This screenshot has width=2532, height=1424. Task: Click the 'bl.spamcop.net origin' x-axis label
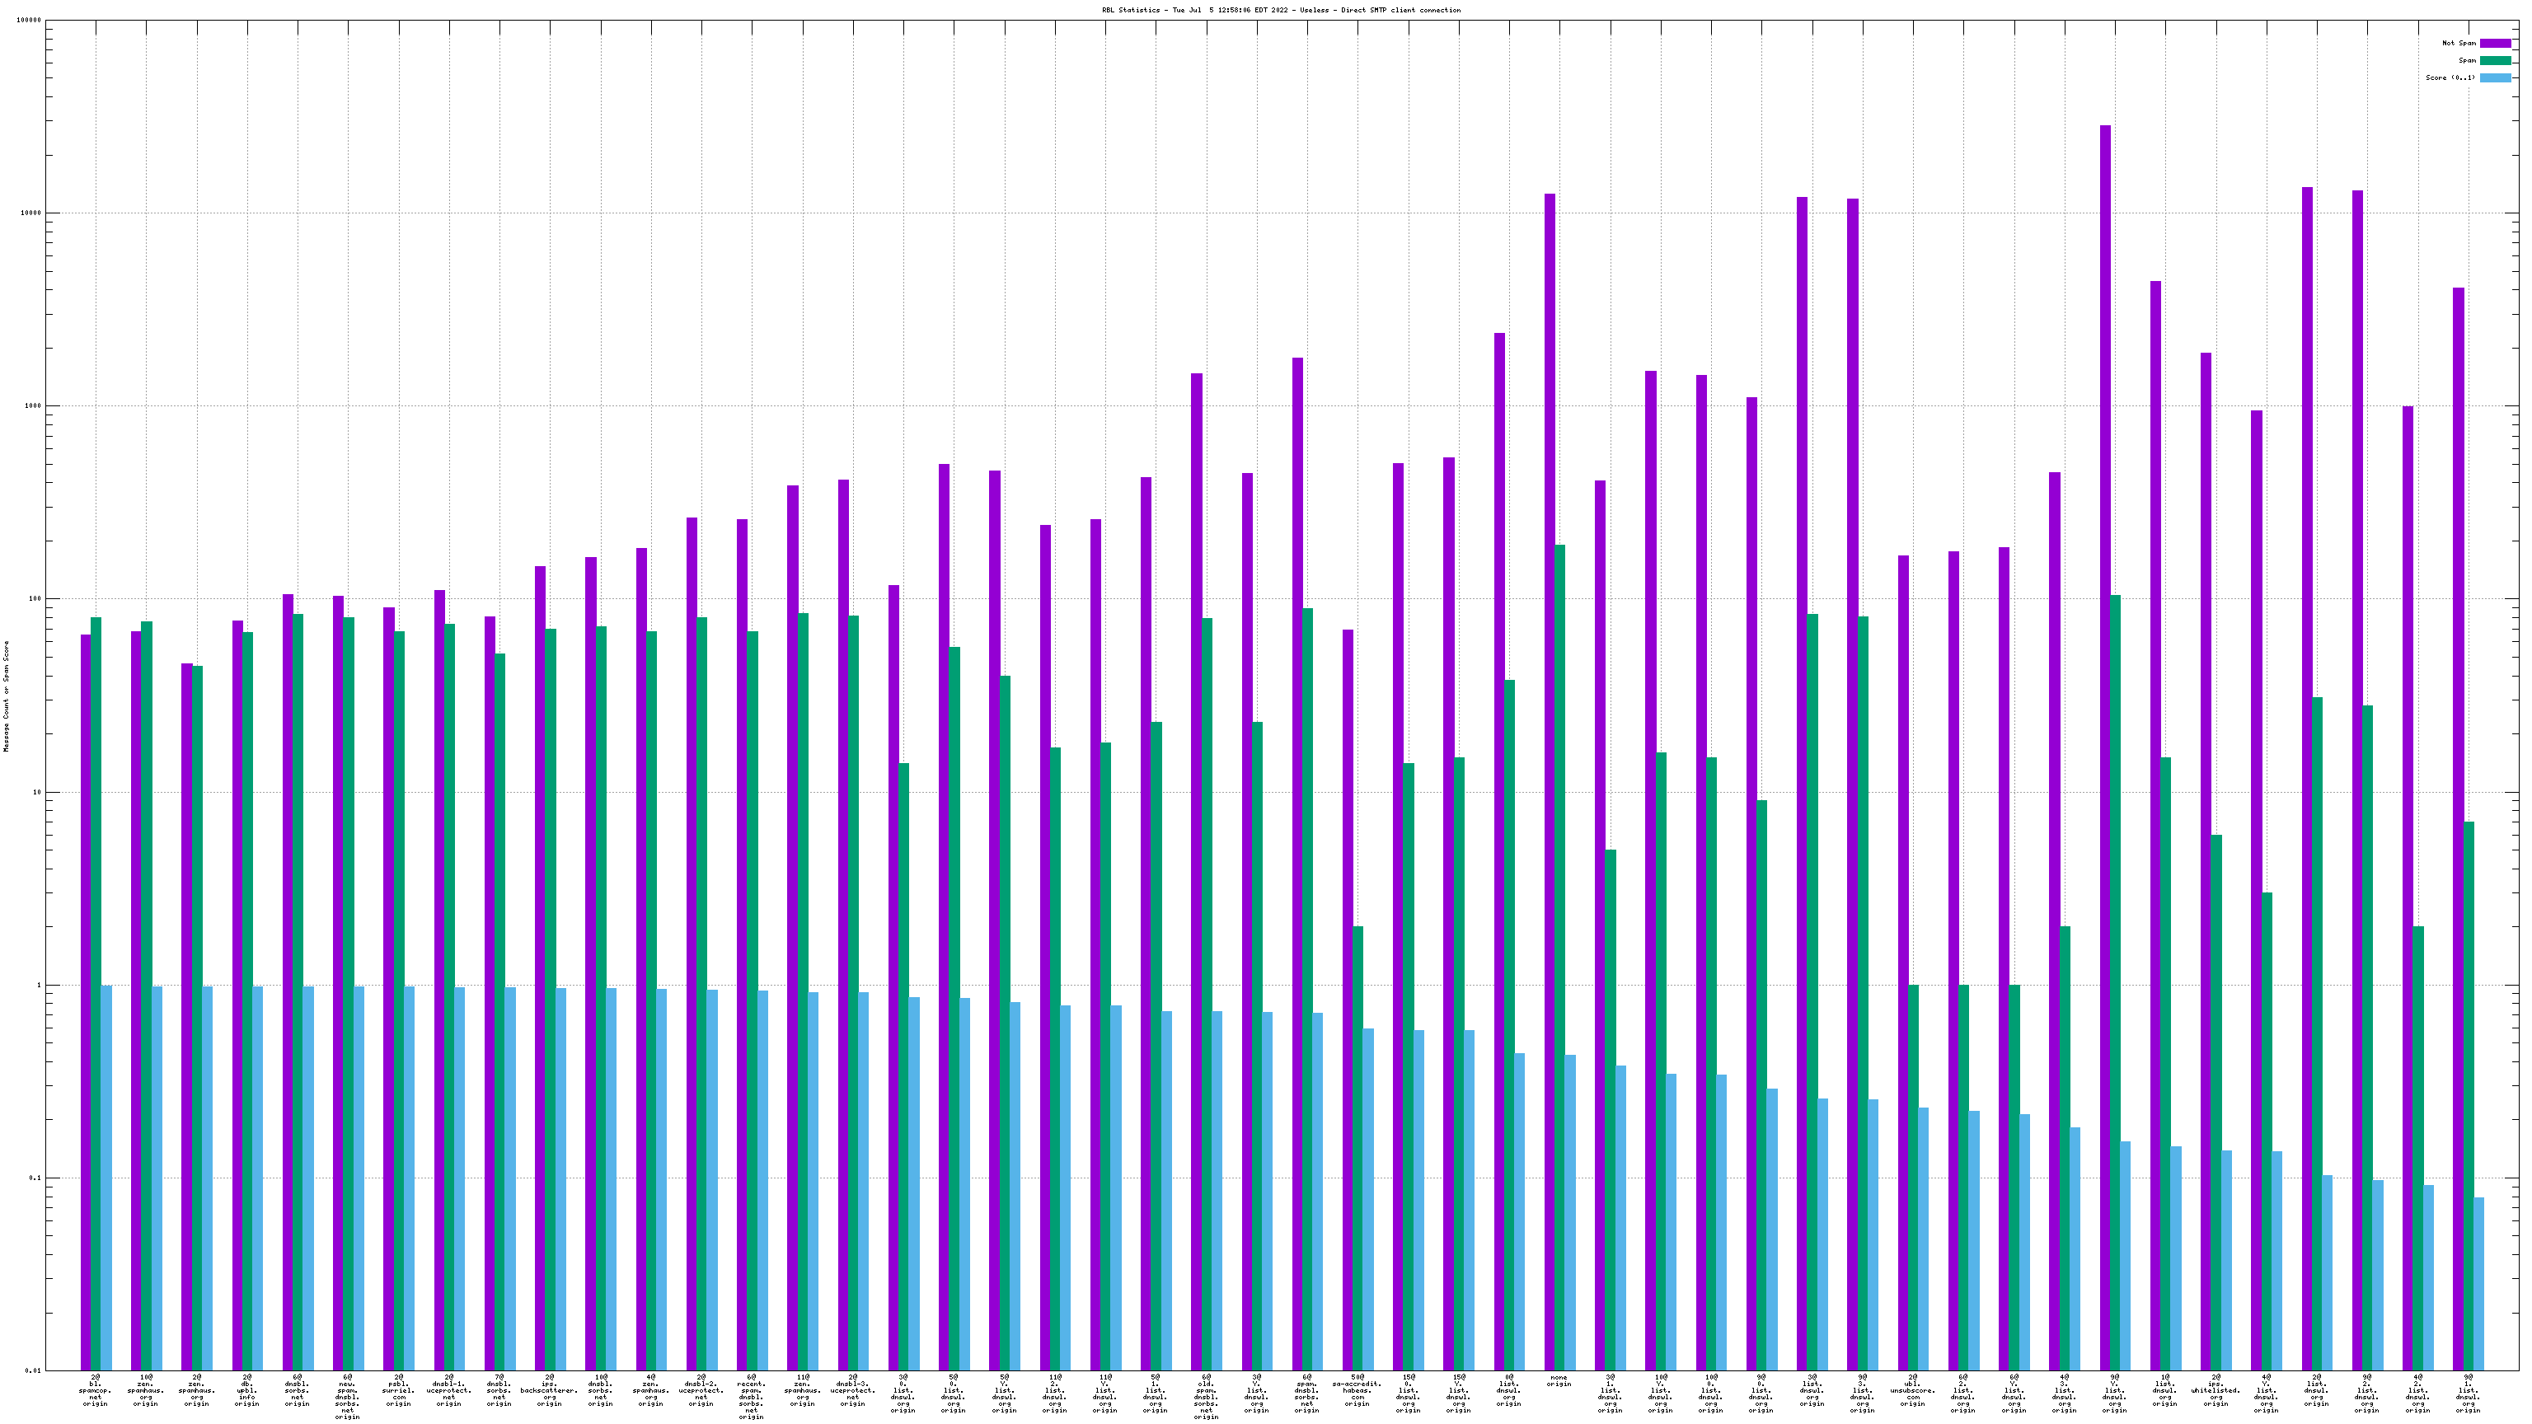96,1390
